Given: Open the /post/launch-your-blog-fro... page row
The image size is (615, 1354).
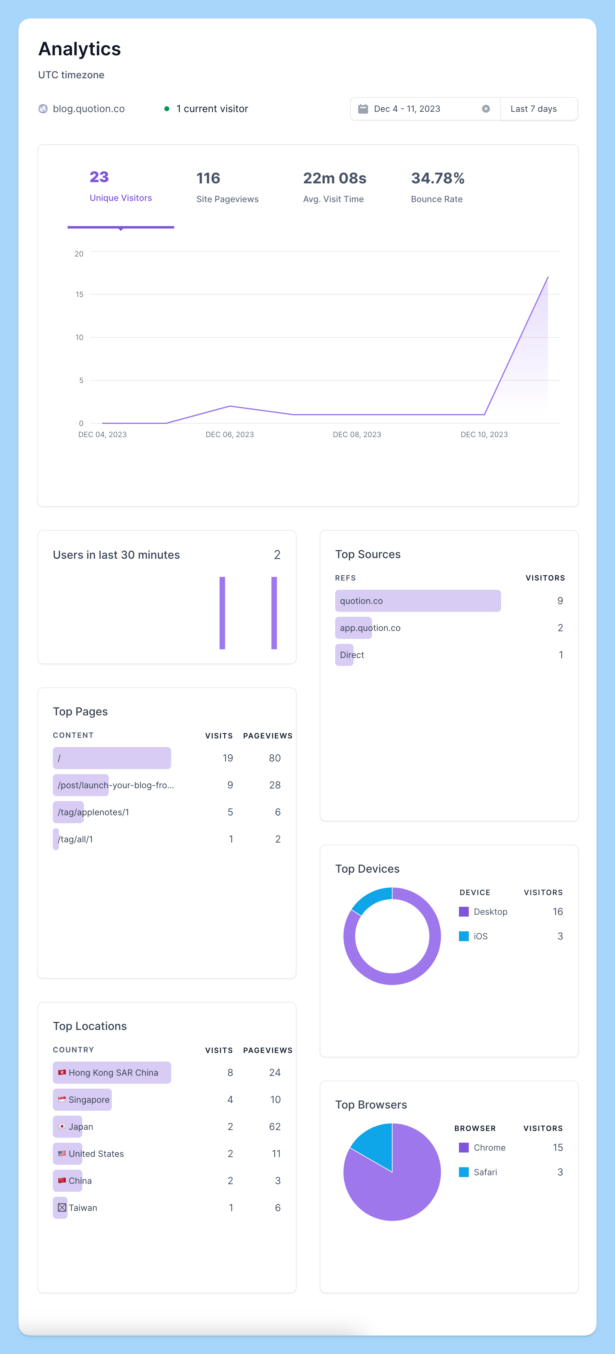Looking at the screenshot, I should [166, 785].
